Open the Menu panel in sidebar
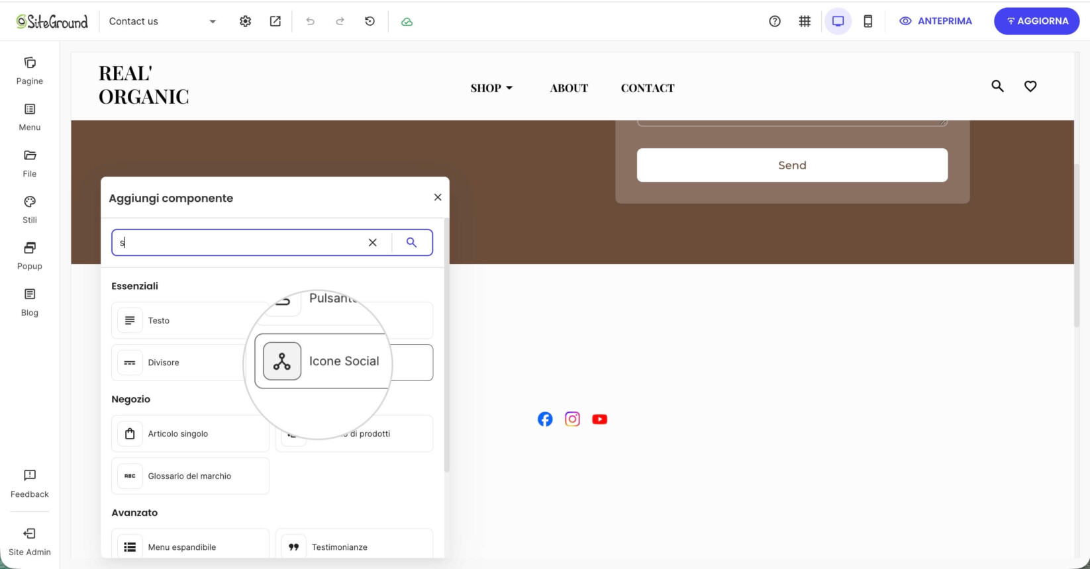The width and height of the screenshot is (1090, 569). tap(30, 117)
